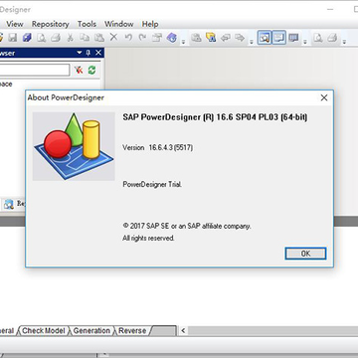Click the Save All toolbar icon
The height and width of the screenshot is (358, 358).
click(x=27, y=38)
